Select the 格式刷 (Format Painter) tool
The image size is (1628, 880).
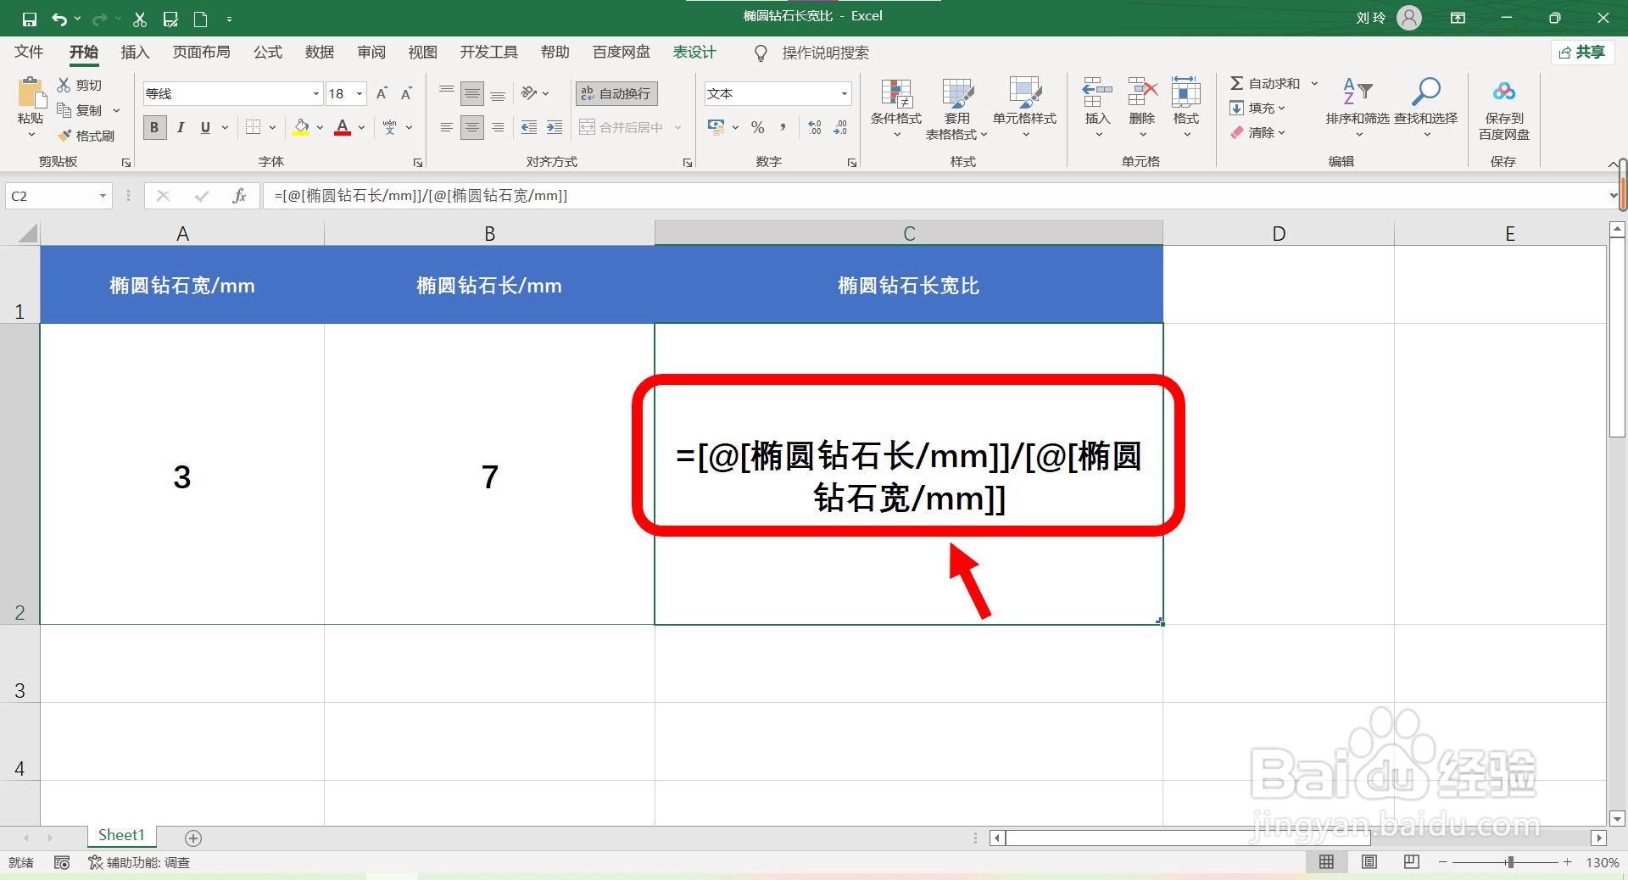(87, 136)
